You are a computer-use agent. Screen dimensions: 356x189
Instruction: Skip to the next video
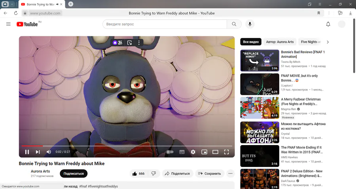(x=38, y=152)
